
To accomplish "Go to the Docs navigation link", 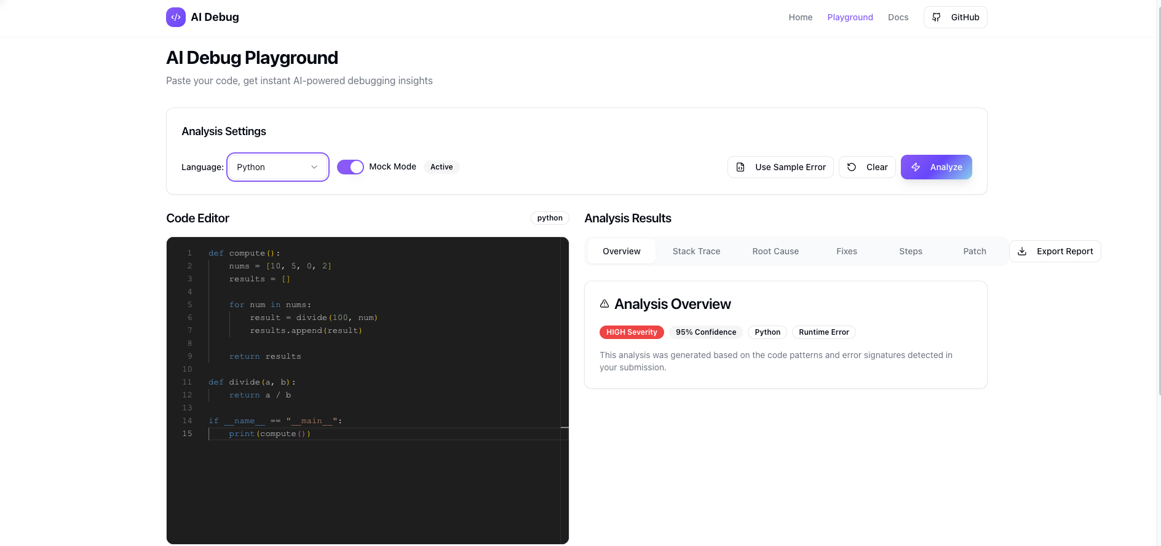I will pyautogui.click(x=898, y=17).
